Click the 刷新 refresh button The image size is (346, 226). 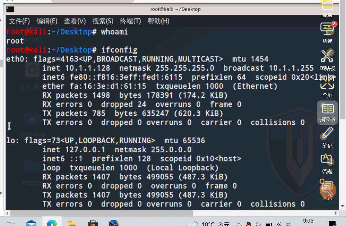pyautogui.click(x=327, y=9)
